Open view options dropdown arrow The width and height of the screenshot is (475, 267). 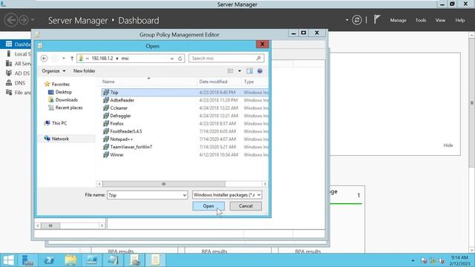[240, 71]
